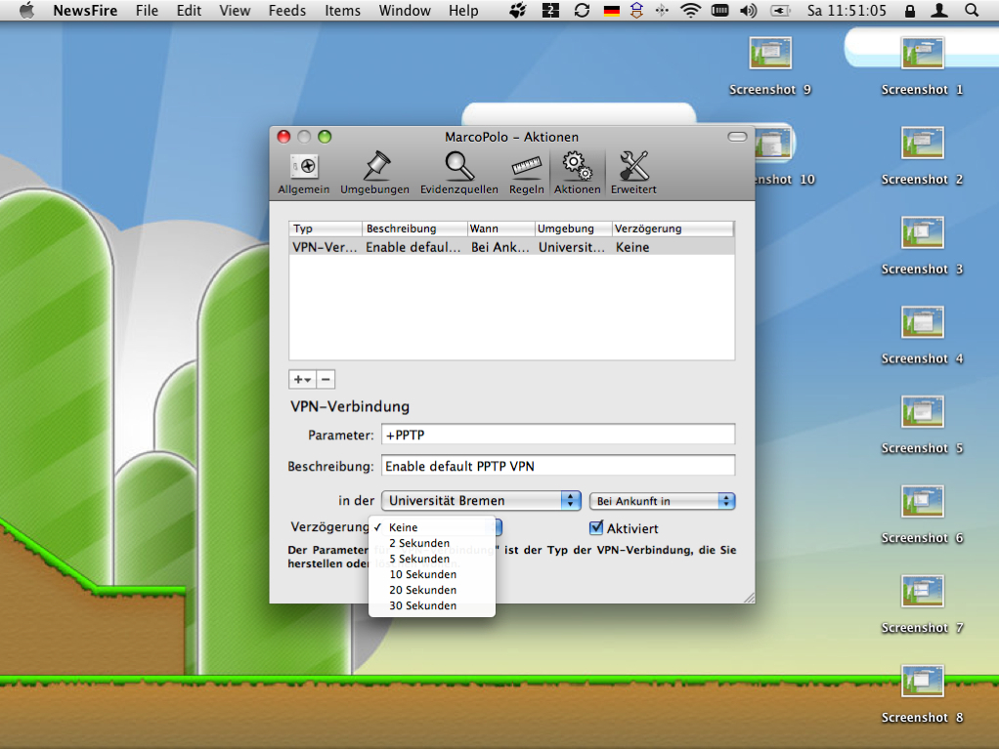The image size is (999, 749).
Task: Toggle the Aktiviert checkbox
Action: tap(596, 527)
